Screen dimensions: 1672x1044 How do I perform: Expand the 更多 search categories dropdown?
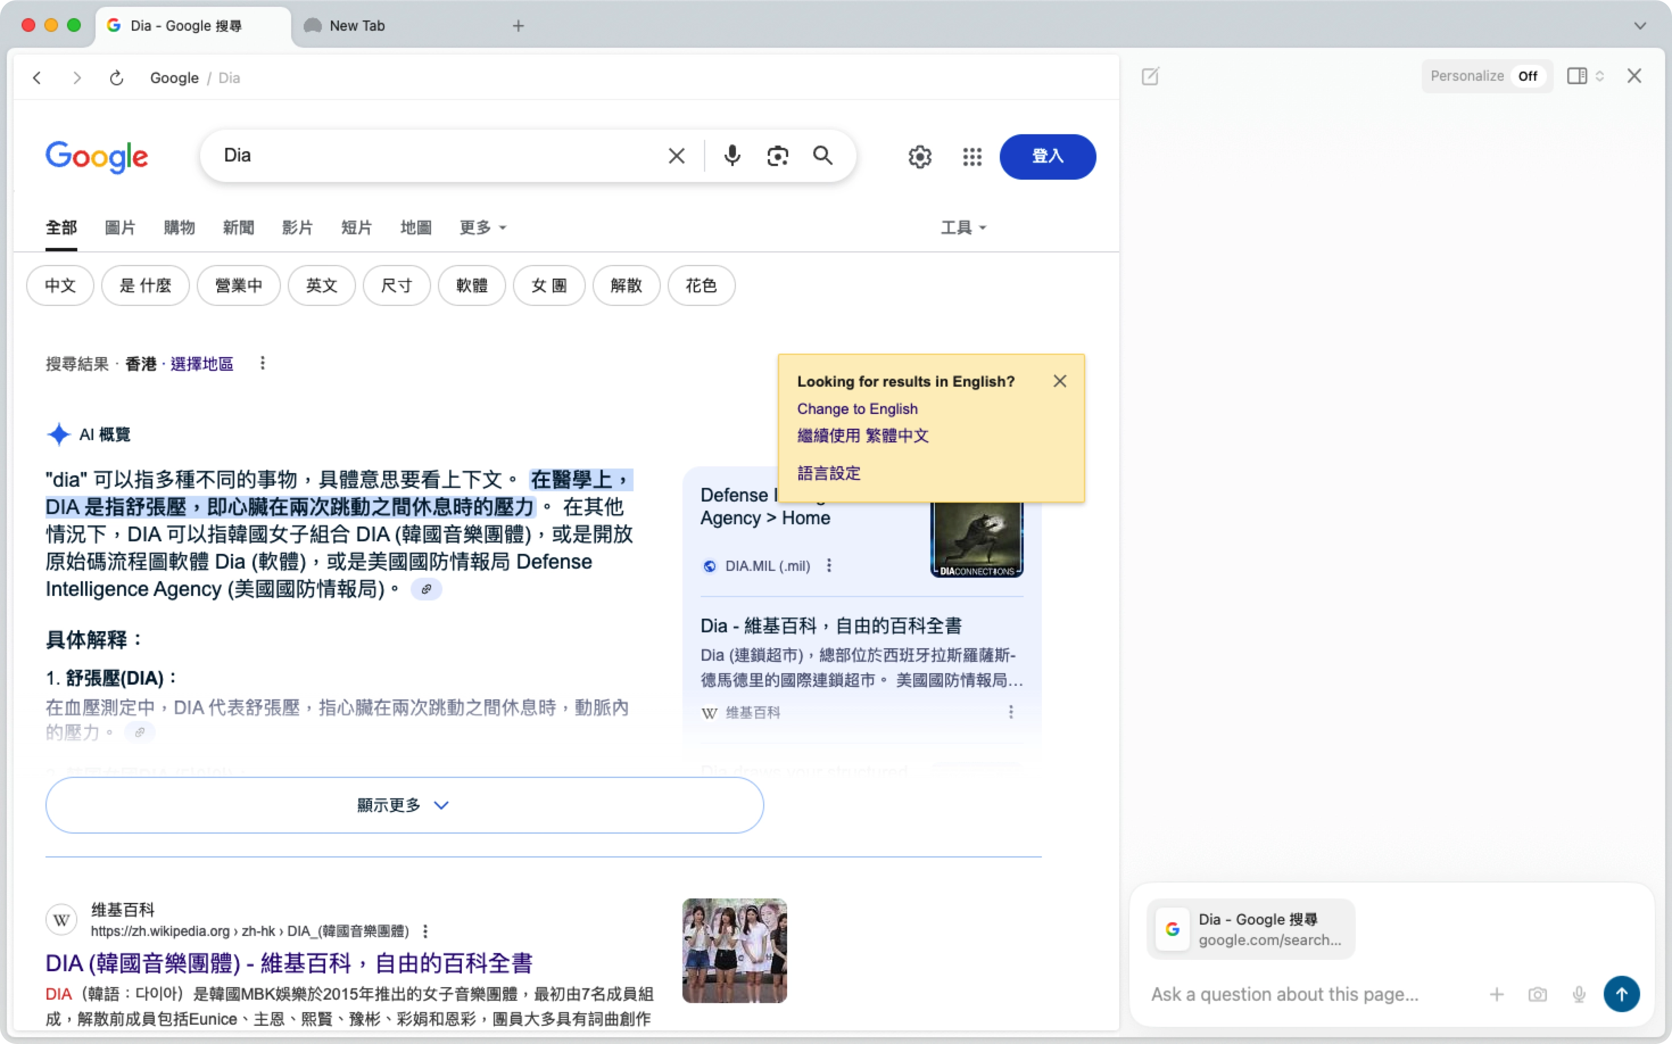(x=483, y=227)
